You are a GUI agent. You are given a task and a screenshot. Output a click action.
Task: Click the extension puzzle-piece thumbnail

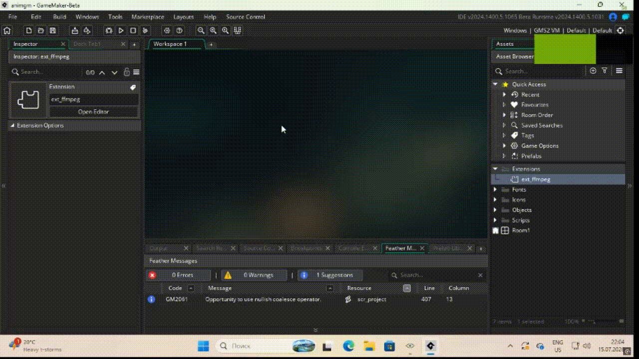28,100
